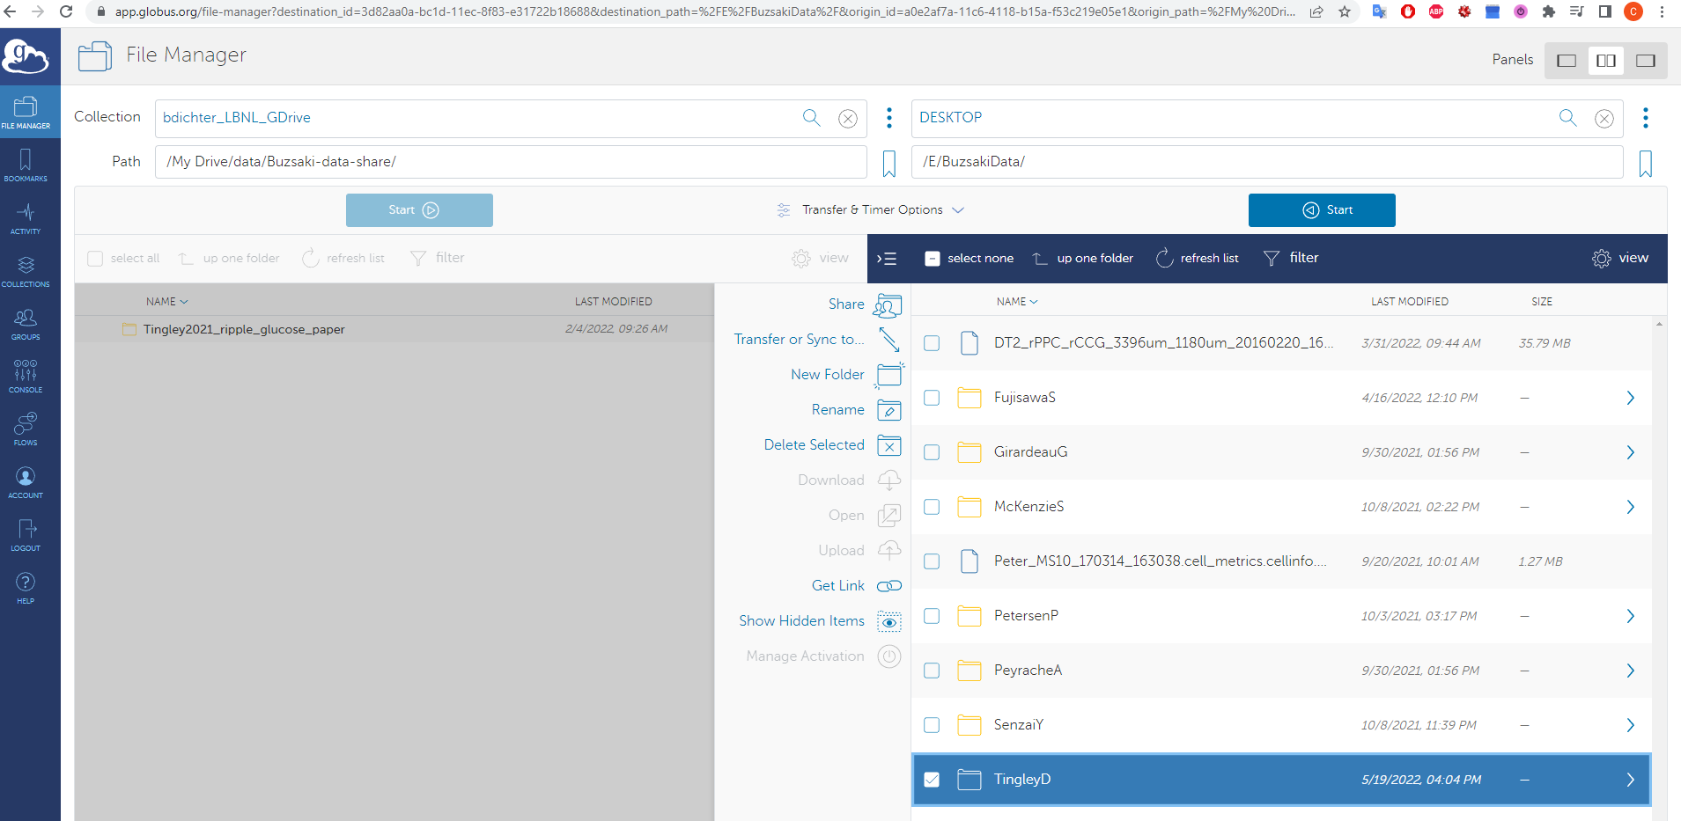Open the right collection options menu

point(1646,118)
